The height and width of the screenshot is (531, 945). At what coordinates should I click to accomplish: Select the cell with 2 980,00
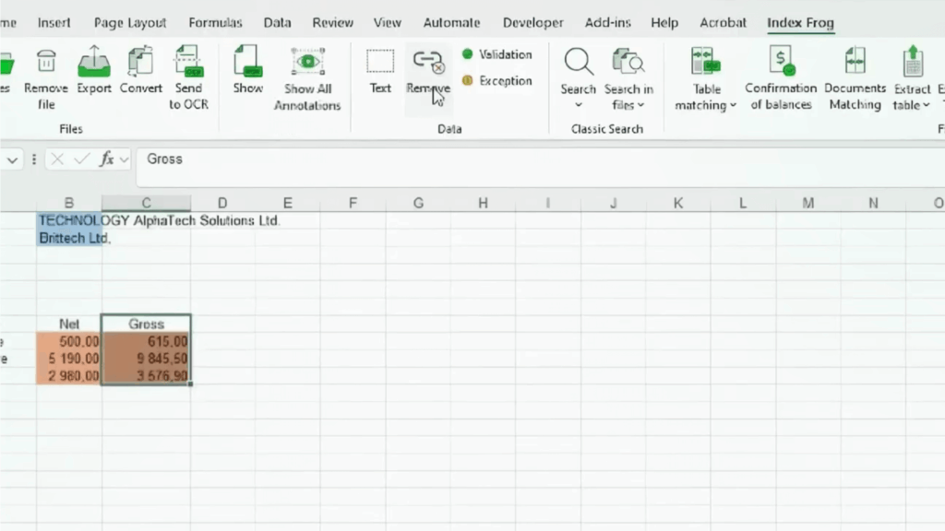[68, 376]
